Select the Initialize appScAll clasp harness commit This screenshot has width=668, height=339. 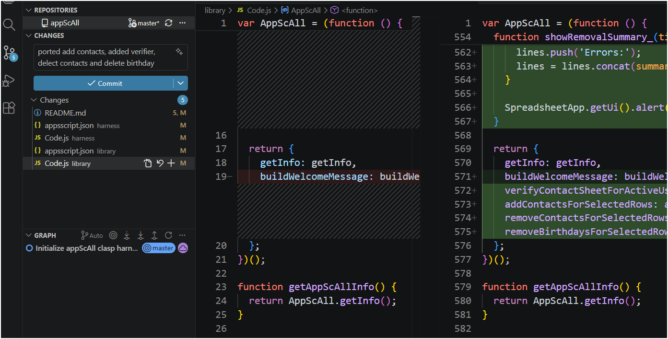[x=87, y=248]
